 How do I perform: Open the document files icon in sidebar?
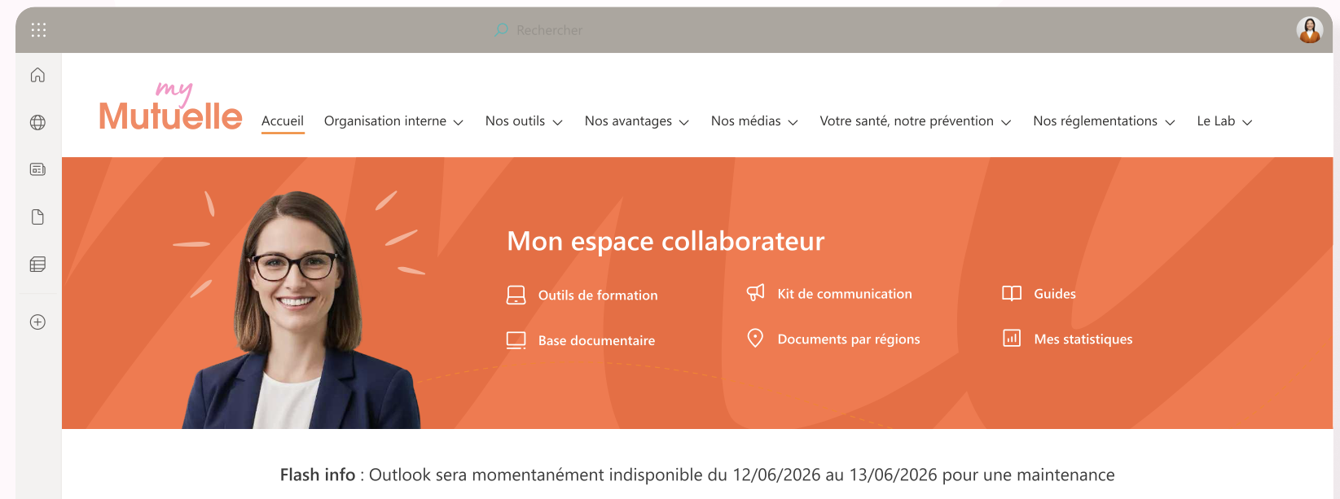coord(37,217)
